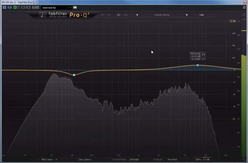The height and width of the screenshot is (163, 248).
Task: Open the Default Setting preset menu
Action: 162,15
